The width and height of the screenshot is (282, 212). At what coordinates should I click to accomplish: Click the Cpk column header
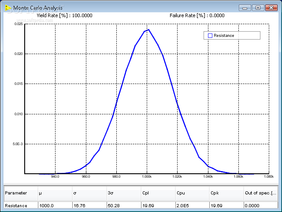click(x=226, y=193)
